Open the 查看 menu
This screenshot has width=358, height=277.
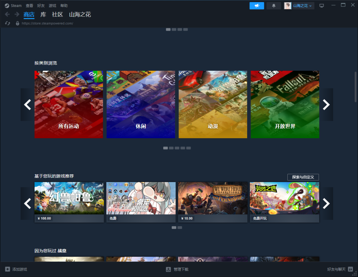pyautogui.click(x=29, y=6)
